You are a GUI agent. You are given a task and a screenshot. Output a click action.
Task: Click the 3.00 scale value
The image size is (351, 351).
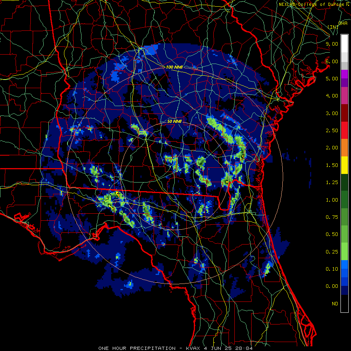click(x=332, y=113)
